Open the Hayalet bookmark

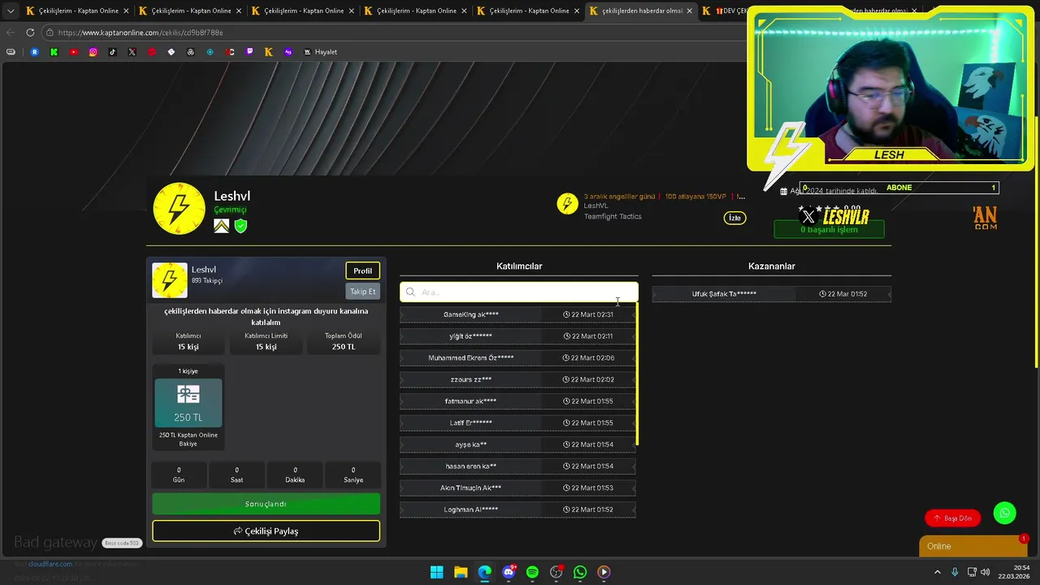click(x=320, y=52)
